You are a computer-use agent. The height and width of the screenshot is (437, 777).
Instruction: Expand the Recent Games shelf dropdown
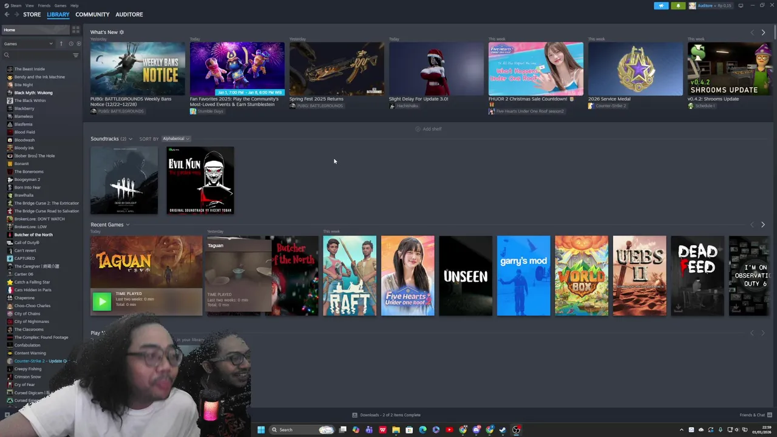[127, 225]
